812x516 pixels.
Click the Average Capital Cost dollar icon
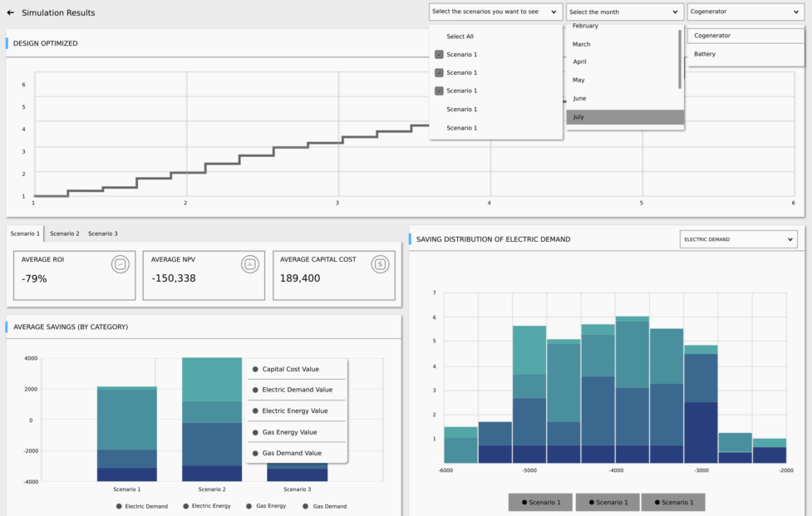click(x=380, y=264)
